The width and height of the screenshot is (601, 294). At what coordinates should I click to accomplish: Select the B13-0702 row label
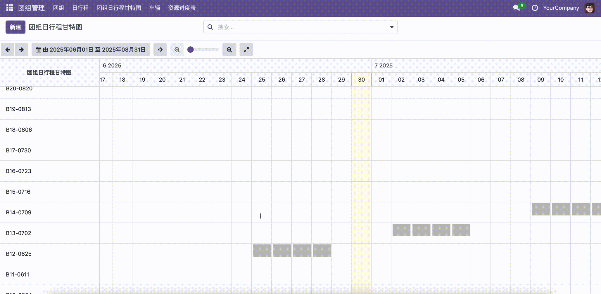click(x=18, y=233)
